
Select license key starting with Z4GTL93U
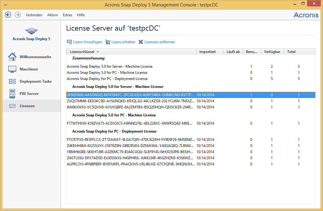[191, 158]
